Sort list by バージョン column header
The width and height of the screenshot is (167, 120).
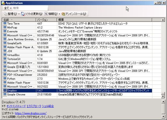click(x=46, y=20)
